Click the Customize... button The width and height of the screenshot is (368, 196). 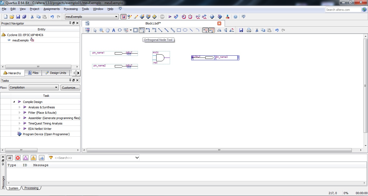pos(70,87)
